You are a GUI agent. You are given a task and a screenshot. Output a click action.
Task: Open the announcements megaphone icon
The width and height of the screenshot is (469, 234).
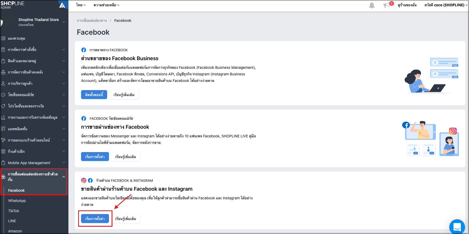[387, 5]
